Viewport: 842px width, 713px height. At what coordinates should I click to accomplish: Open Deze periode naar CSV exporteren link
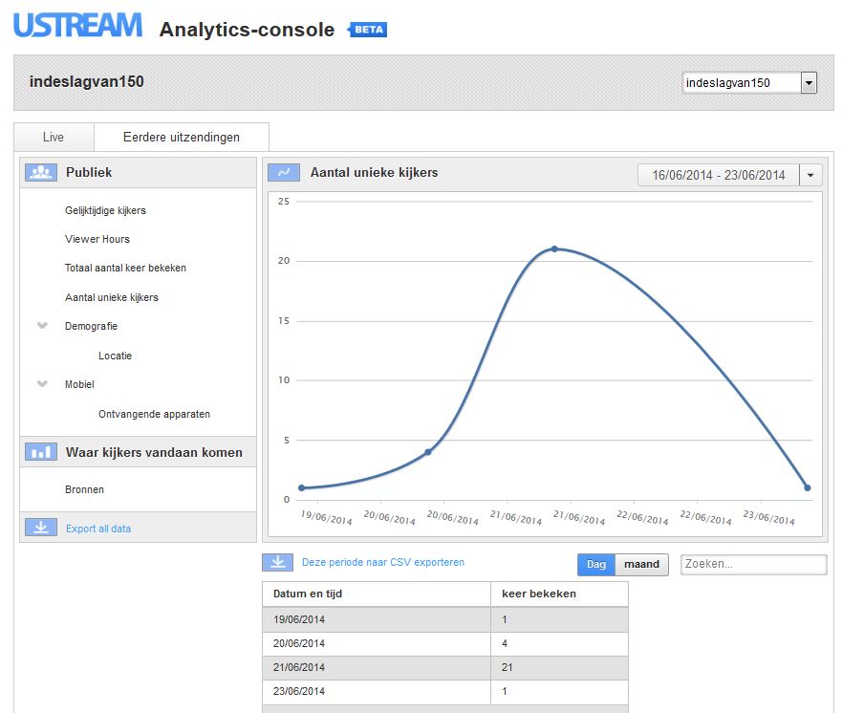(383, 562)
